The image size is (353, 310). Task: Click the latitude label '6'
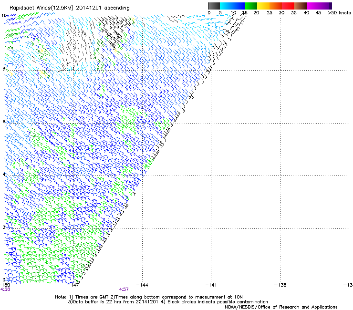point(4,122)
